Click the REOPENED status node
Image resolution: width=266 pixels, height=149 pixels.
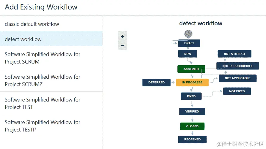click(x=193, y=139)
